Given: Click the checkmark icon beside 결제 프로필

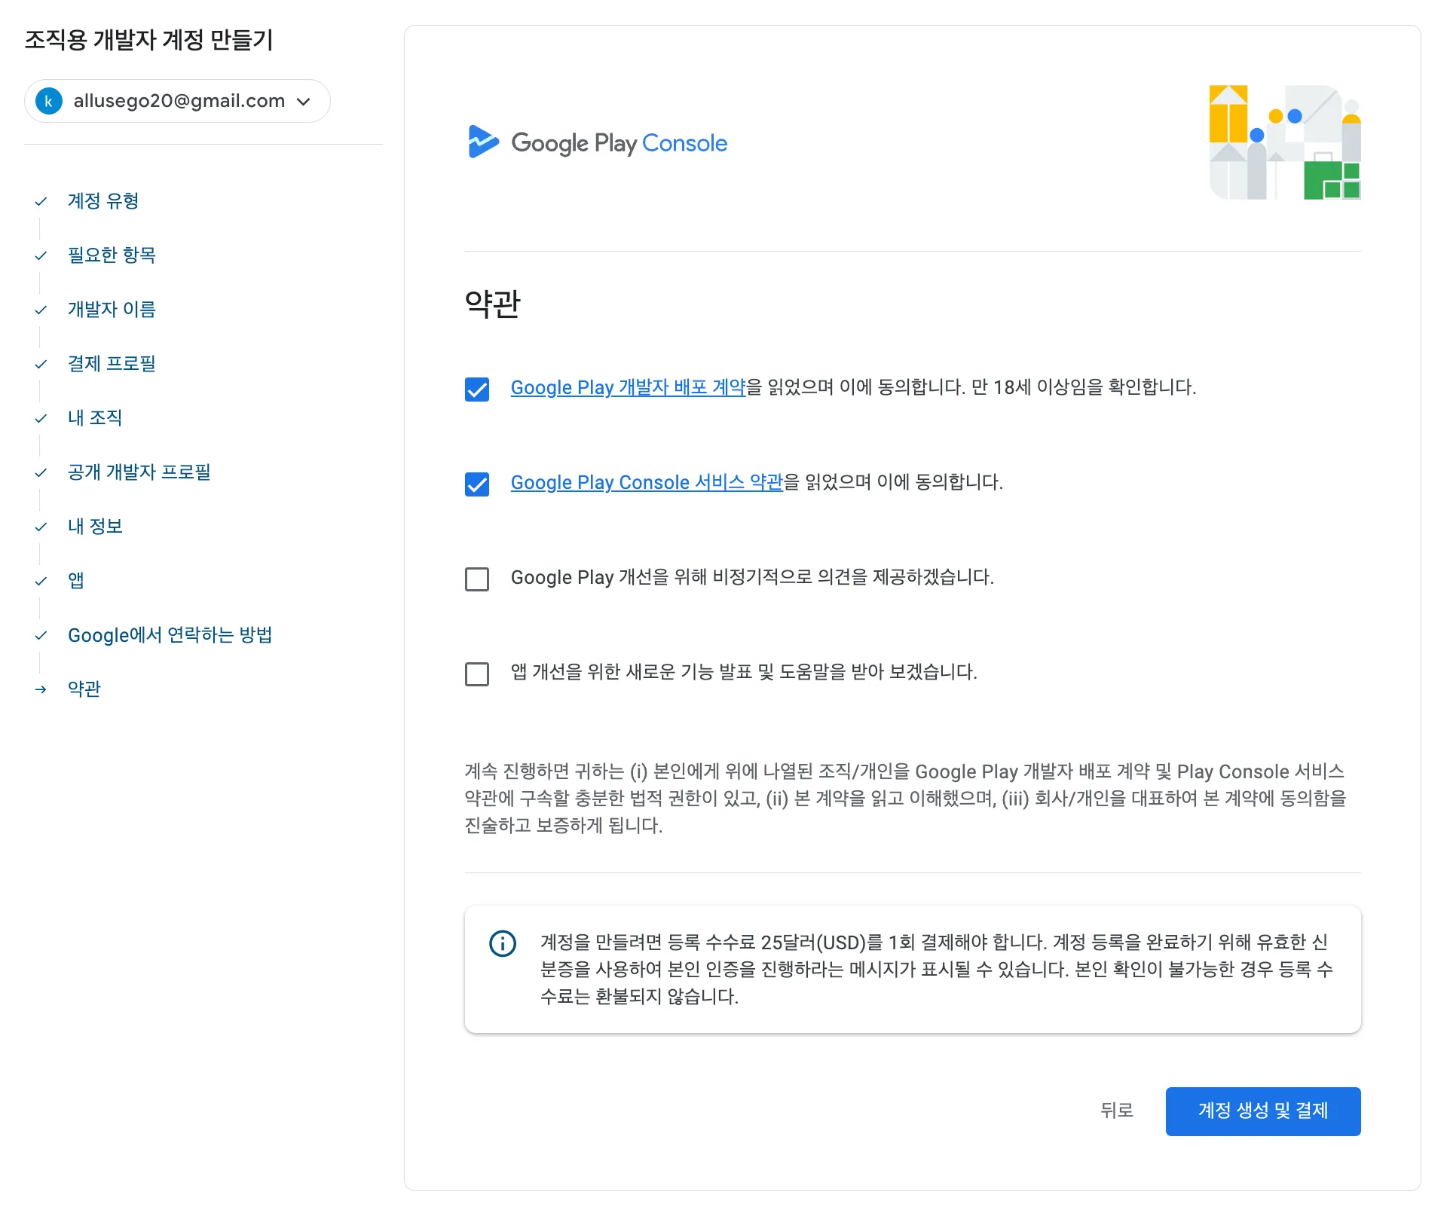Looking at the screenshot, I should pos(41,364).
